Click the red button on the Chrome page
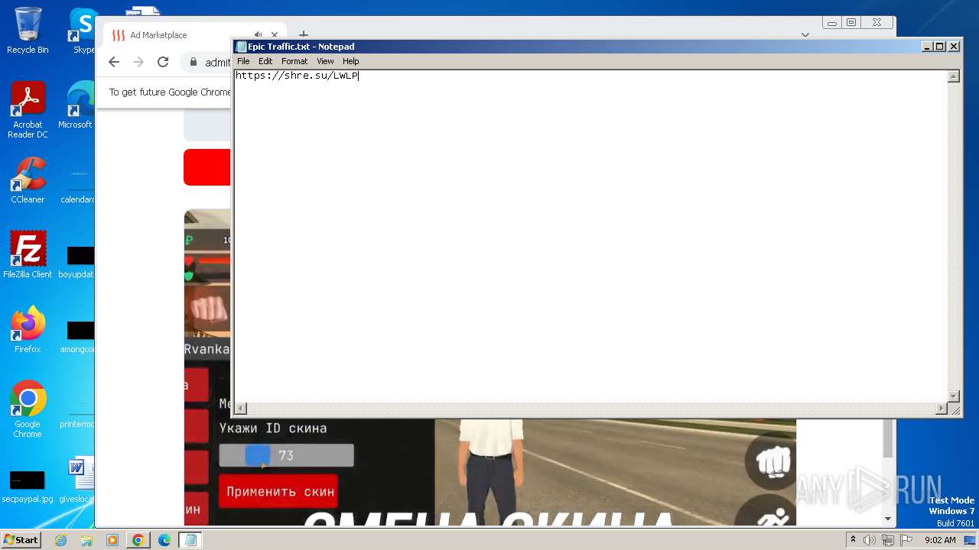This screenshot has height=550, width=979. pyautogui.click(x=207, y=167)
